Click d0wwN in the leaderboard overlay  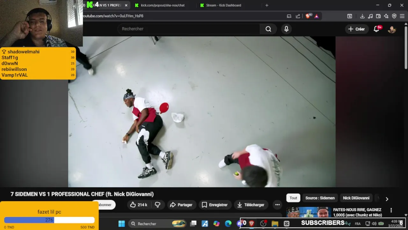[10, 64]
